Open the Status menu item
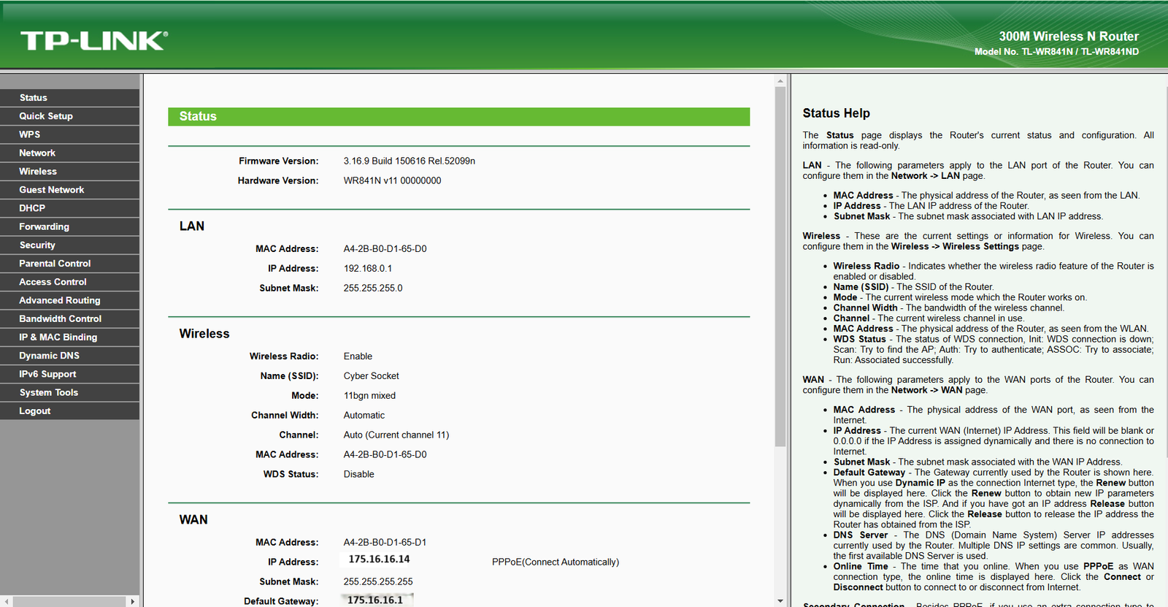This screenshot has height=607, width=1168. (69, 98)
